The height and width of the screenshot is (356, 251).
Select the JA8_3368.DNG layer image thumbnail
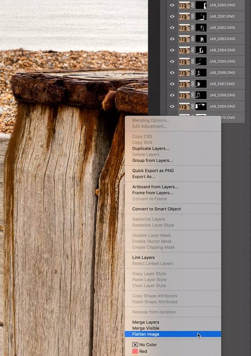[184, 95]
